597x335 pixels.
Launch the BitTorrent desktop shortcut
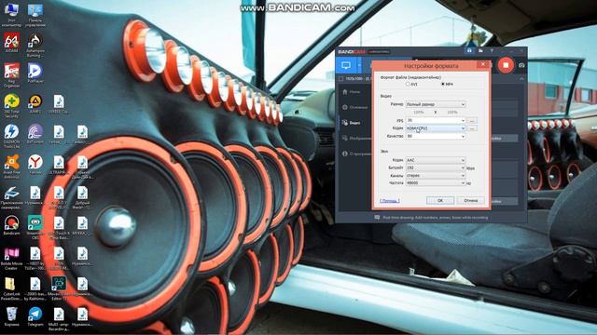pyautogui.click(x=35, y=134)
